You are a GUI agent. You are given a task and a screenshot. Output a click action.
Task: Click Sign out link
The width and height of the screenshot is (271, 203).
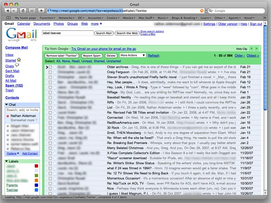point(256,24)
